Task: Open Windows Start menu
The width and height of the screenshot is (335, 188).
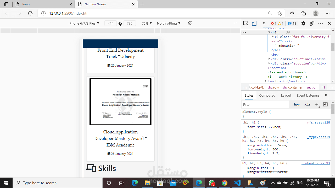Action: click(x=6, y=183)
